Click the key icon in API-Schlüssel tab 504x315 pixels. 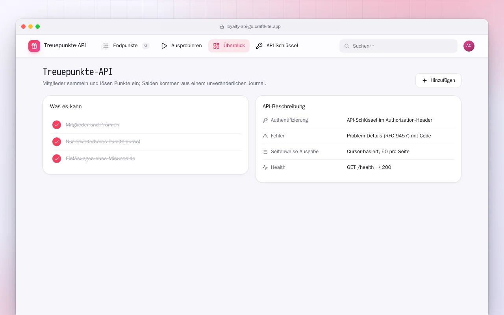pyautogui.click(x=259, y=46)
